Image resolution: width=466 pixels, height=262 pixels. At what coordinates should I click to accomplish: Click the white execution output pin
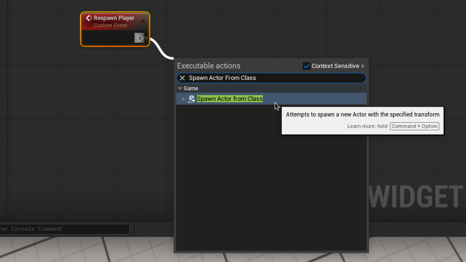coord(139,38)
